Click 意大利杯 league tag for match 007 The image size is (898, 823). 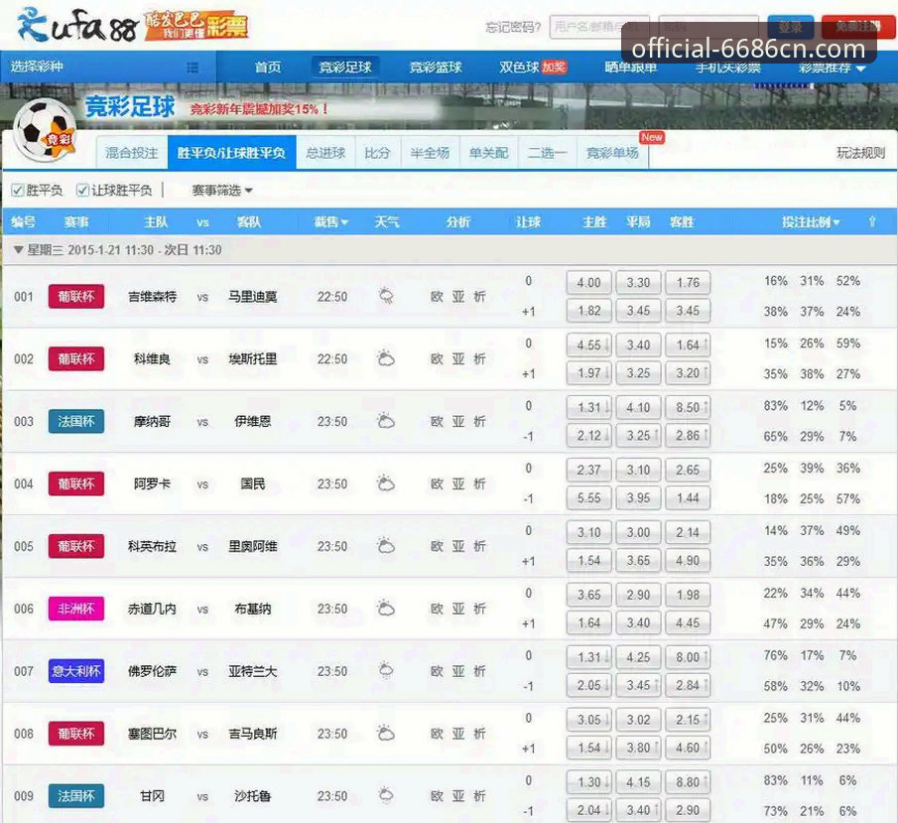tap(76, 671)
